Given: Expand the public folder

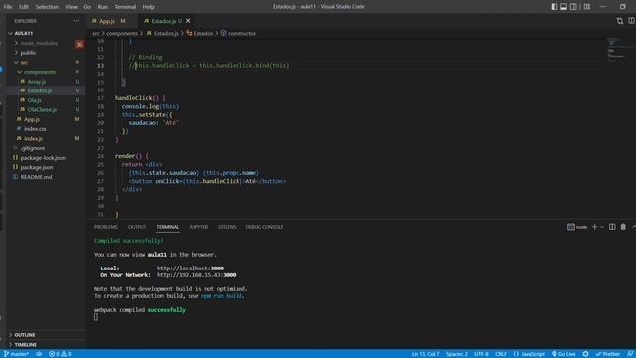Looking at the screenshot, I should (28, 53).
